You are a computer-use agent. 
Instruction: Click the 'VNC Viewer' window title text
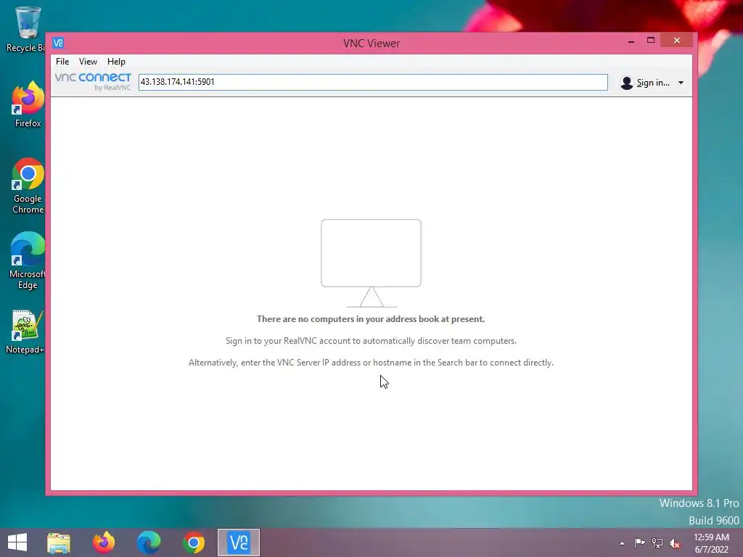371,43
